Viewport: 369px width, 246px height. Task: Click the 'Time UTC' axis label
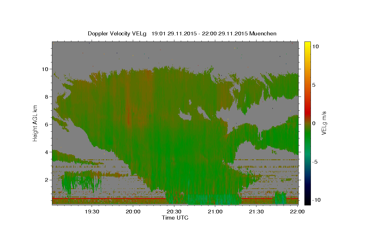[x=175, y=218]
